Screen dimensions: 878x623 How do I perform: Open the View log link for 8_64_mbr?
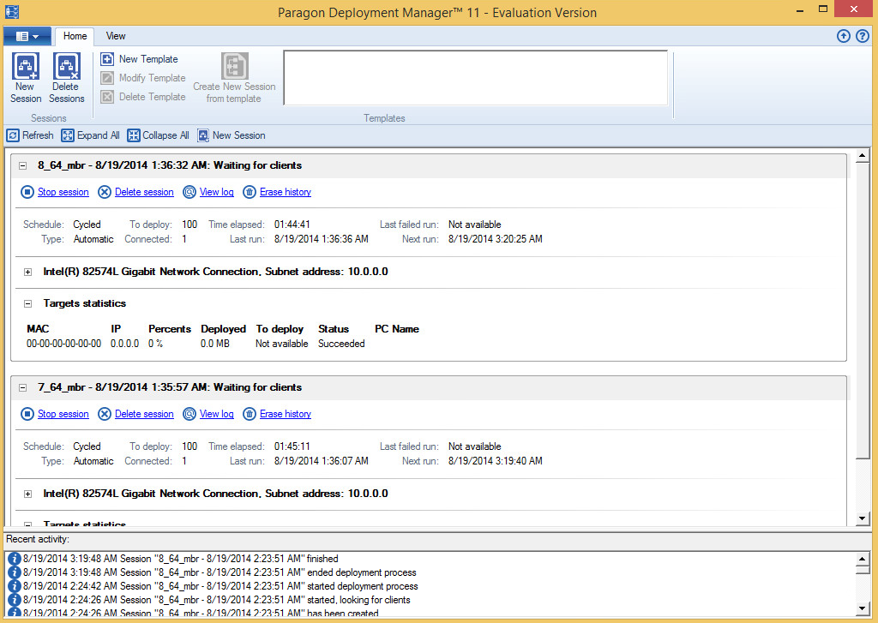pyautogui.click(x=217, y=192)
